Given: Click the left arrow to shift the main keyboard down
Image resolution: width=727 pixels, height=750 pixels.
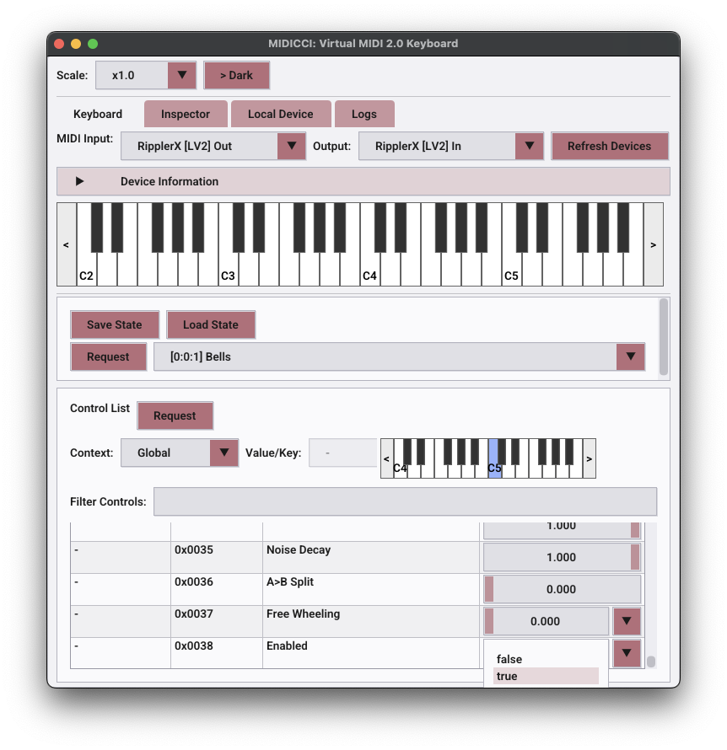Looking at the screenshot, I should (x=66, y=244).
